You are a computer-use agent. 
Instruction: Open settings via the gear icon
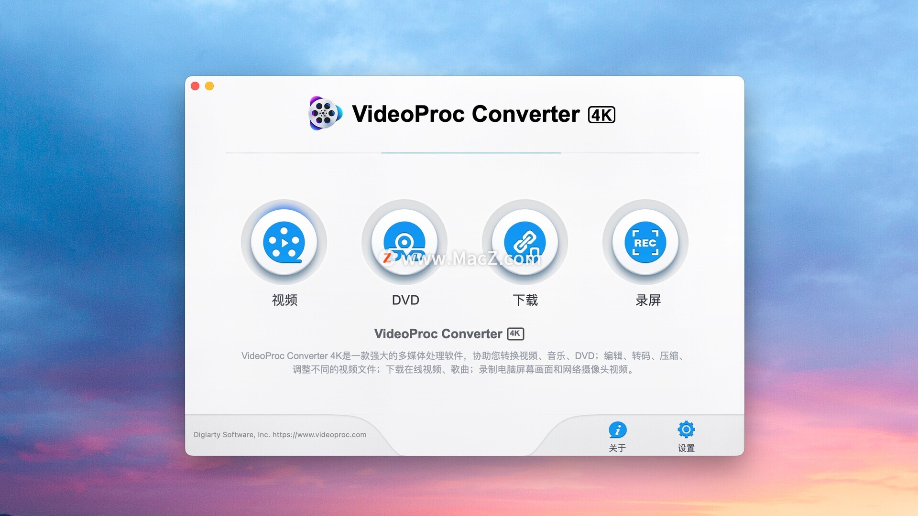[x=686, y=430]
